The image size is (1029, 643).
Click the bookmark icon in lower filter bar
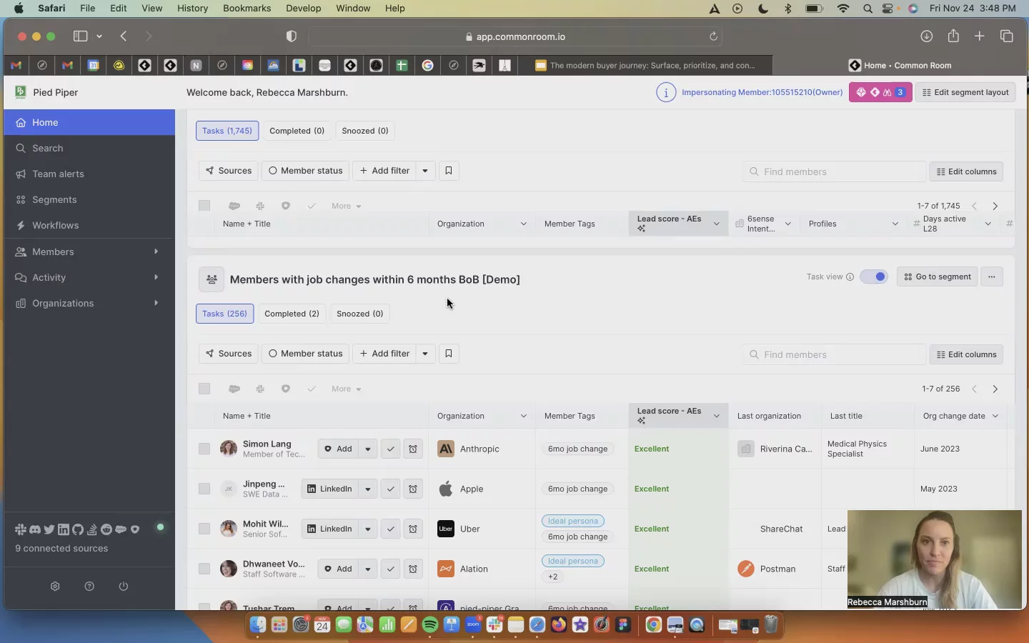[x=449, y=354]
